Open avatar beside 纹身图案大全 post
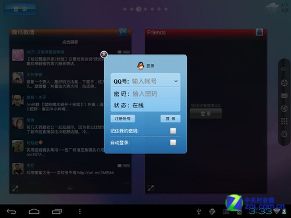 [18, 169]
